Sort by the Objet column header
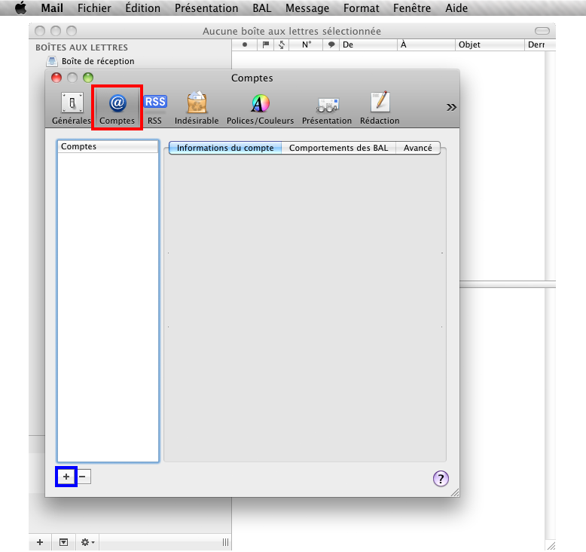The height and width of the screenshot is (552, 586). [x=490, y=44]
